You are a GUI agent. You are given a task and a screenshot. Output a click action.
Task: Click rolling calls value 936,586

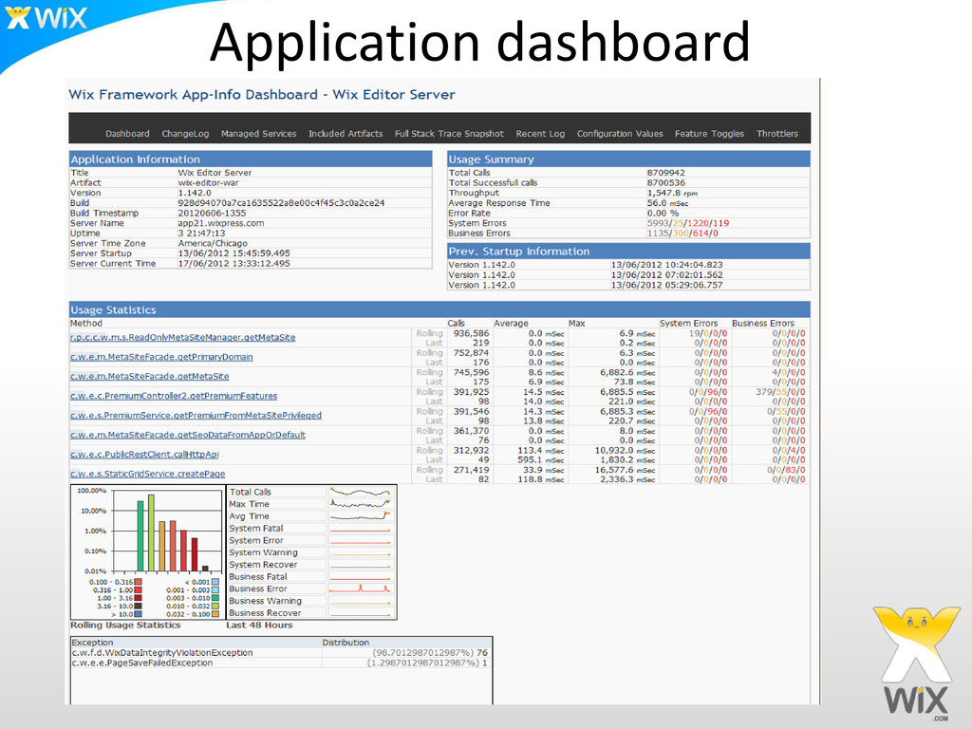click(471, 333)
